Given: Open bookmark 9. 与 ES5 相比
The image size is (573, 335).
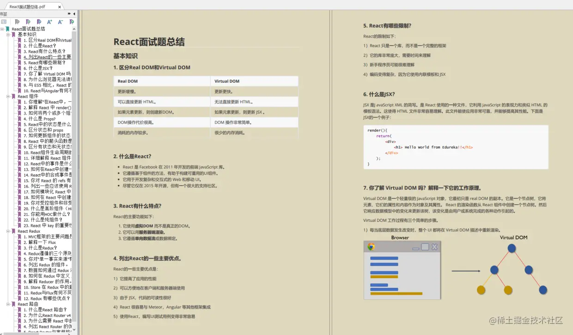Looking at the screenshot, I should [48, 85].
